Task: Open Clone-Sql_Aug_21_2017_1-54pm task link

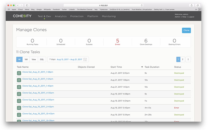Action: coord(38,79)
